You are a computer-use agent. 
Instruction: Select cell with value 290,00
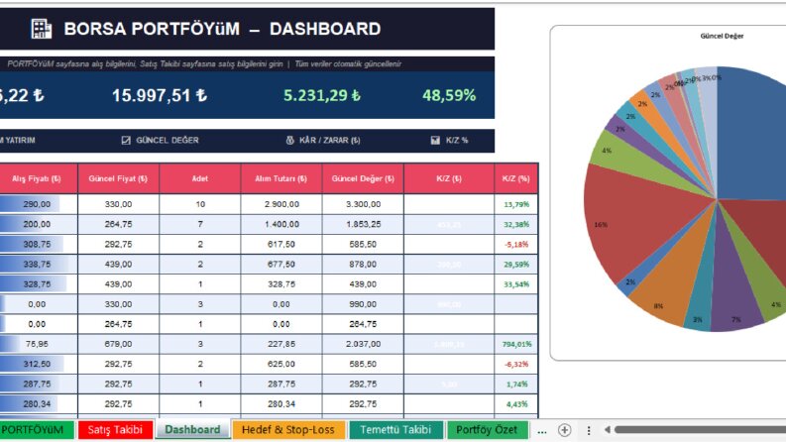[x=38, y=204]
